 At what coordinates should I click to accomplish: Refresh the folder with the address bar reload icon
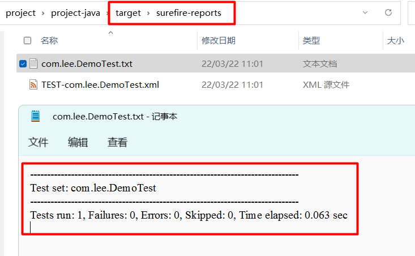[x=388, y=12]
